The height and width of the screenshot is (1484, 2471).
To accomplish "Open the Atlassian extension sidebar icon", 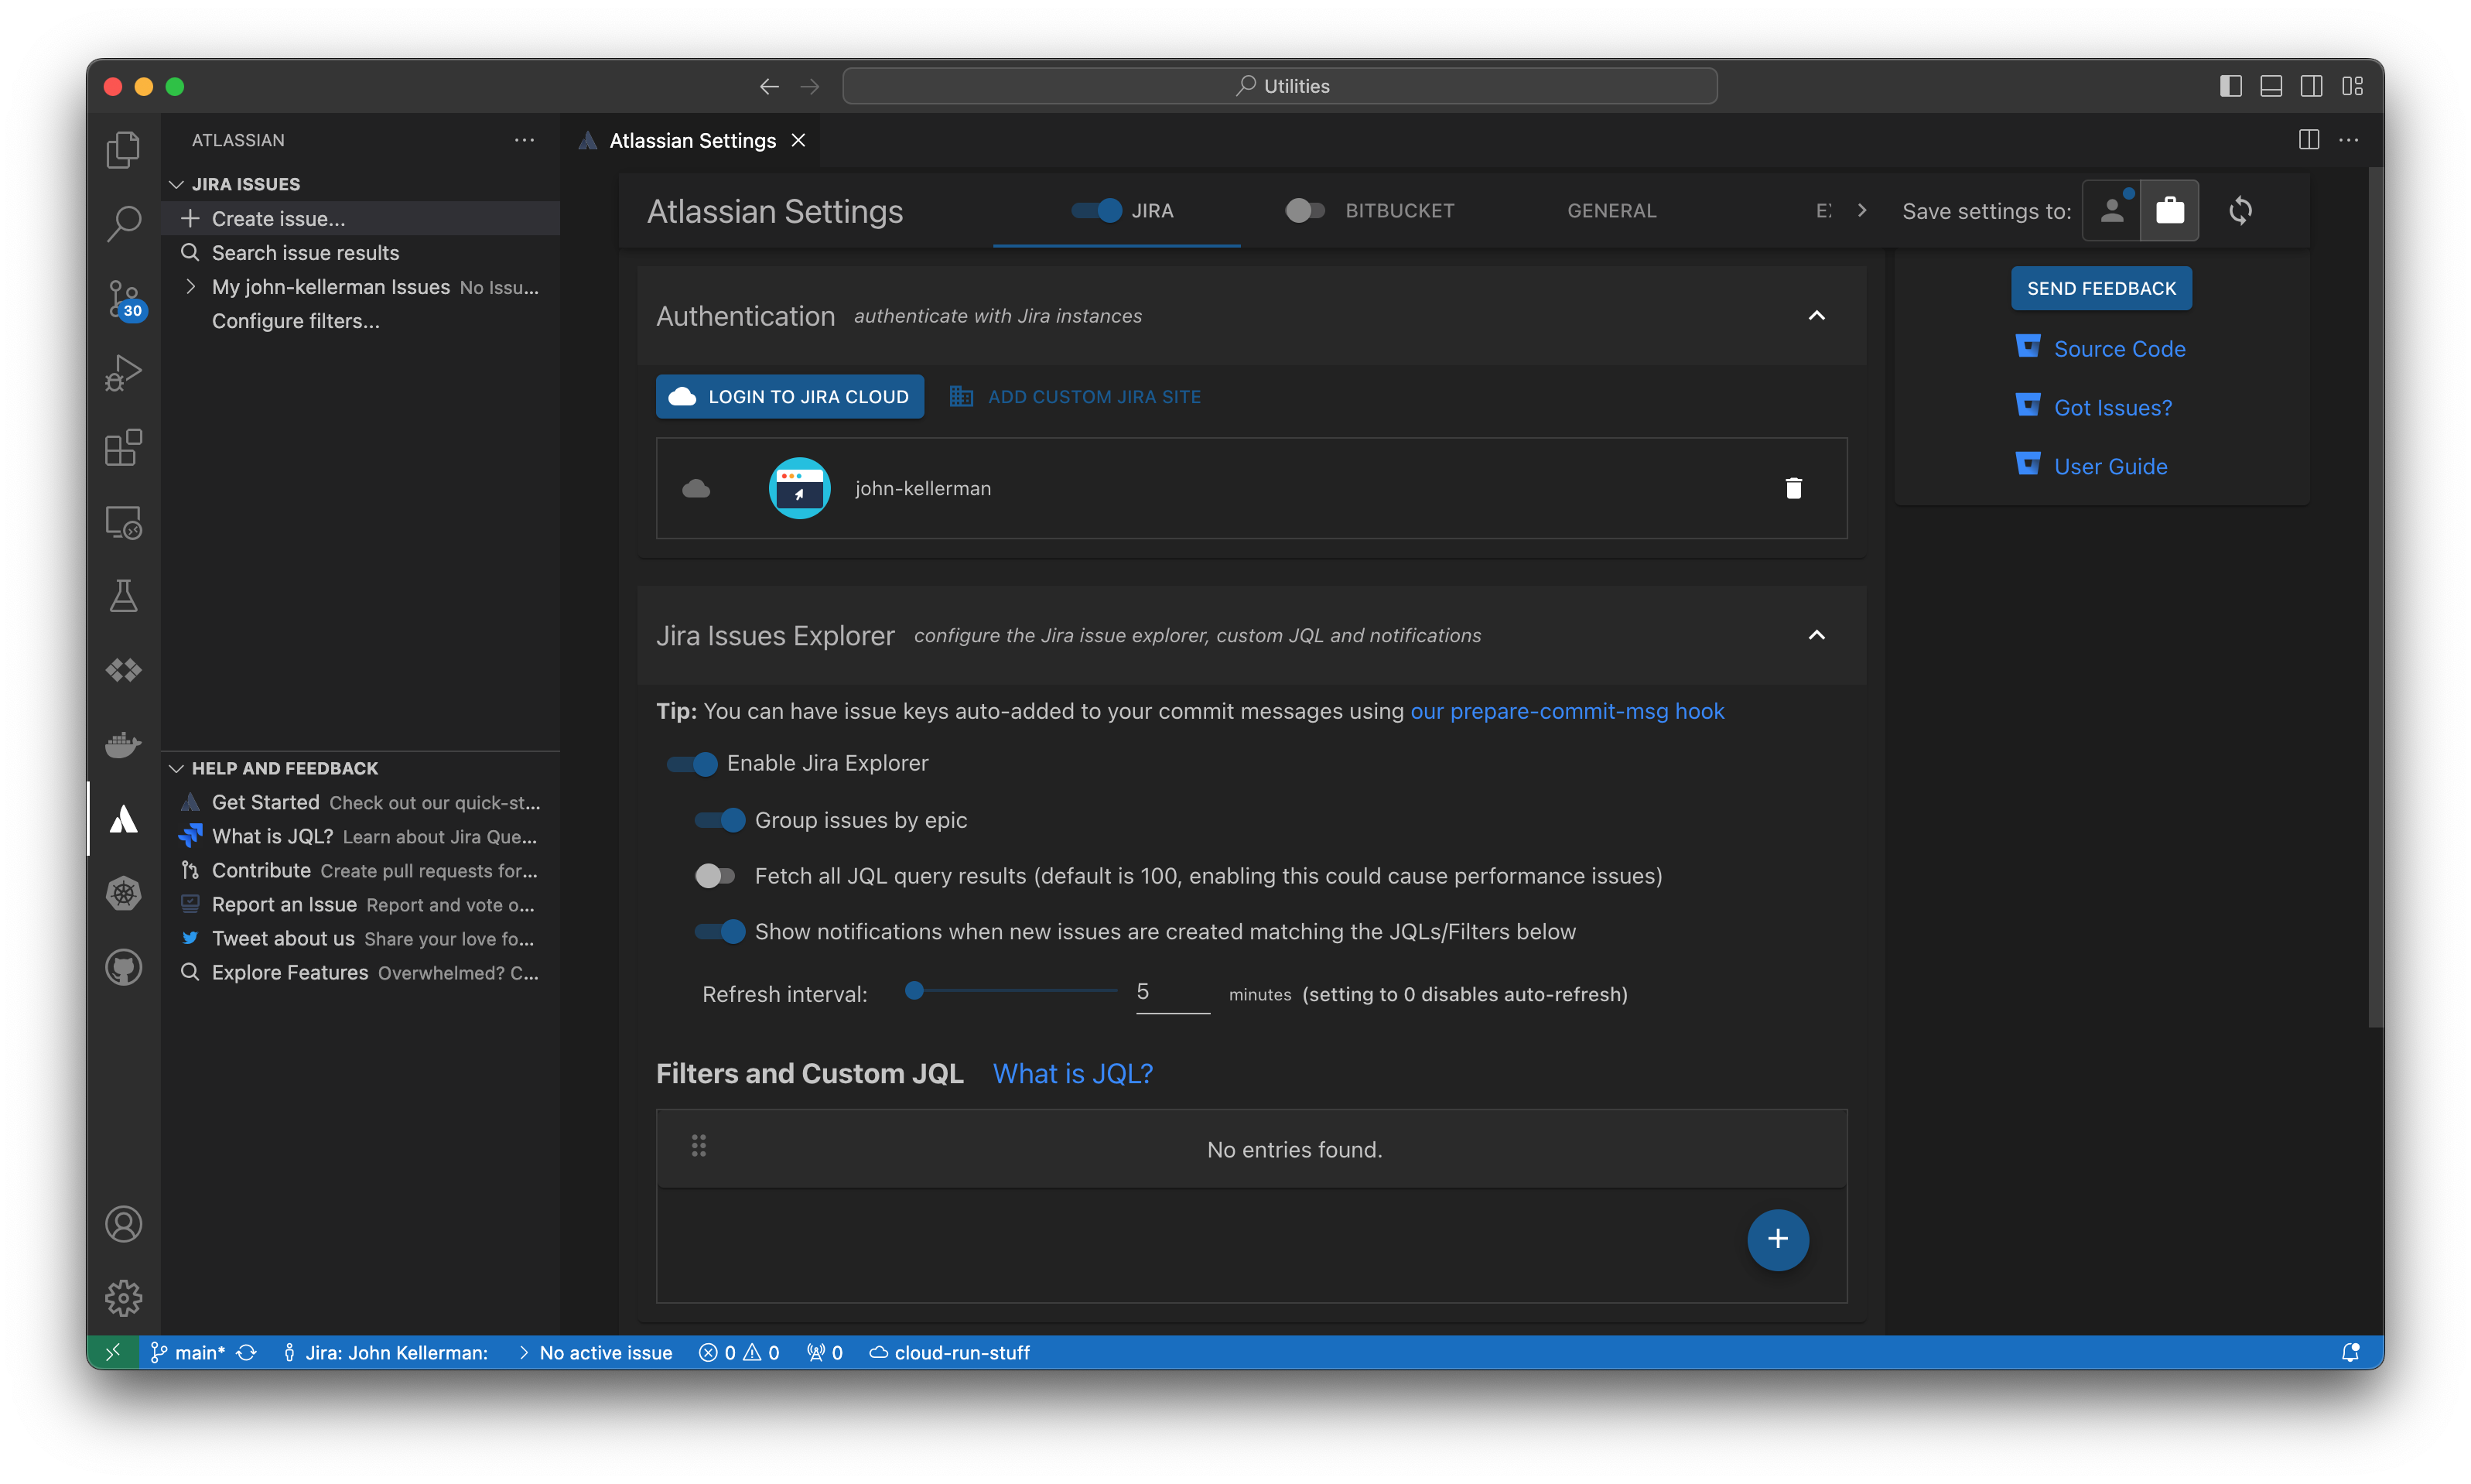I will point(123,818).
